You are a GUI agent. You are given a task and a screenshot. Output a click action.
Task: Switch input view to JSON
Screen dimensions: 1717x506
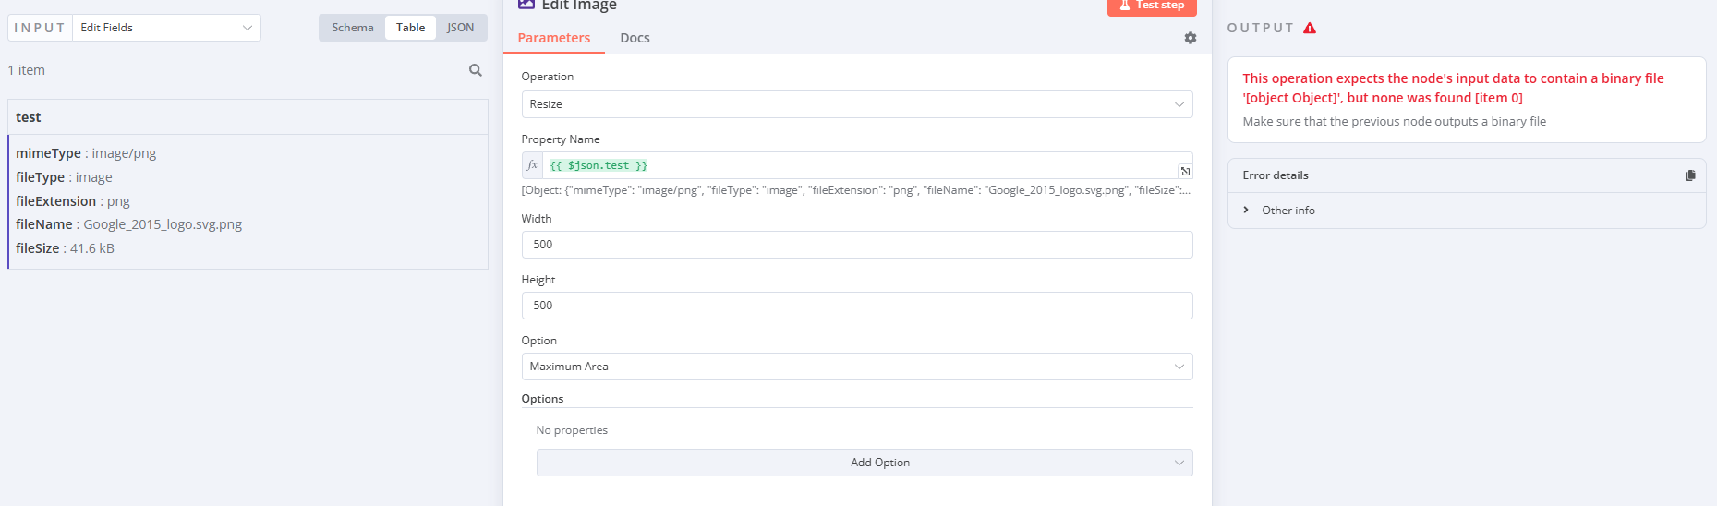(461, 28)
